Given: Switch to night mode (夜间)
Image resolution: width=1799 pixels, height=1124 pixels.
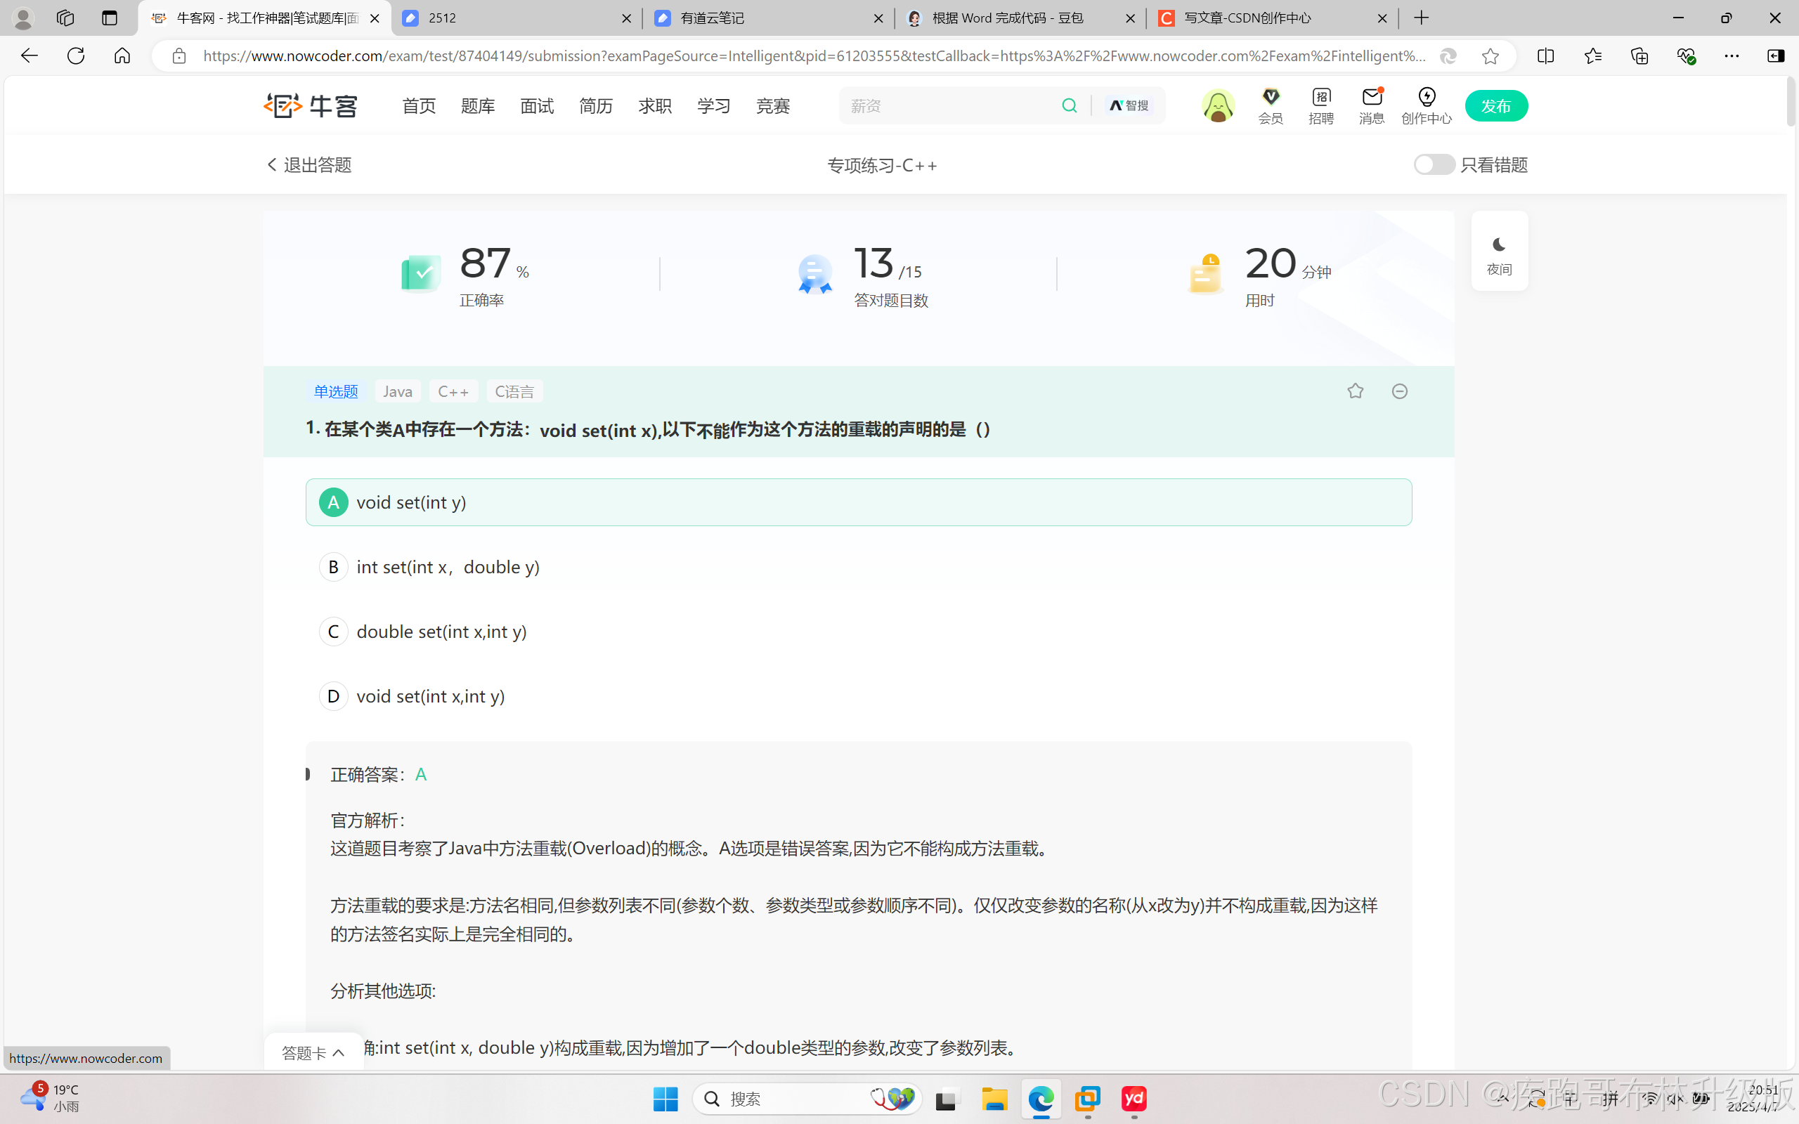Looking at the screenshot, I should coord(1499,253).
